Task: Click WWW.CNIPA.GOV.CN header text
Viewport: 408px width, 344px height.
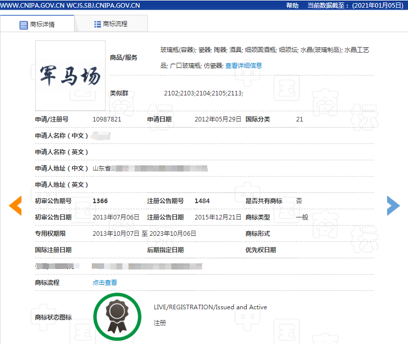Action: coord(32,6)
